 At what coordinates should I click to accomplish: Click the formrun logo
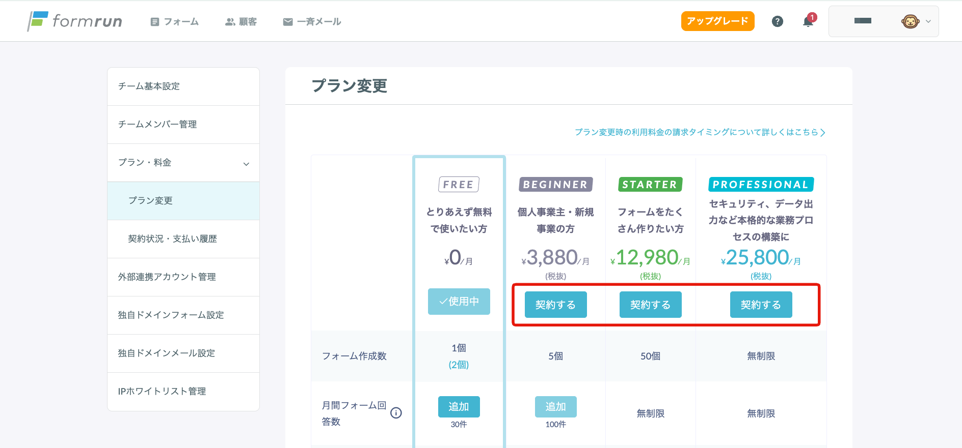tap(75, 21)
